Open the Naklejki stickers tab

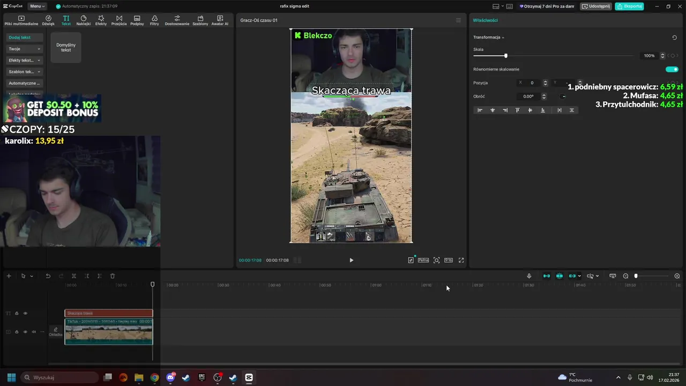[84, 20]
